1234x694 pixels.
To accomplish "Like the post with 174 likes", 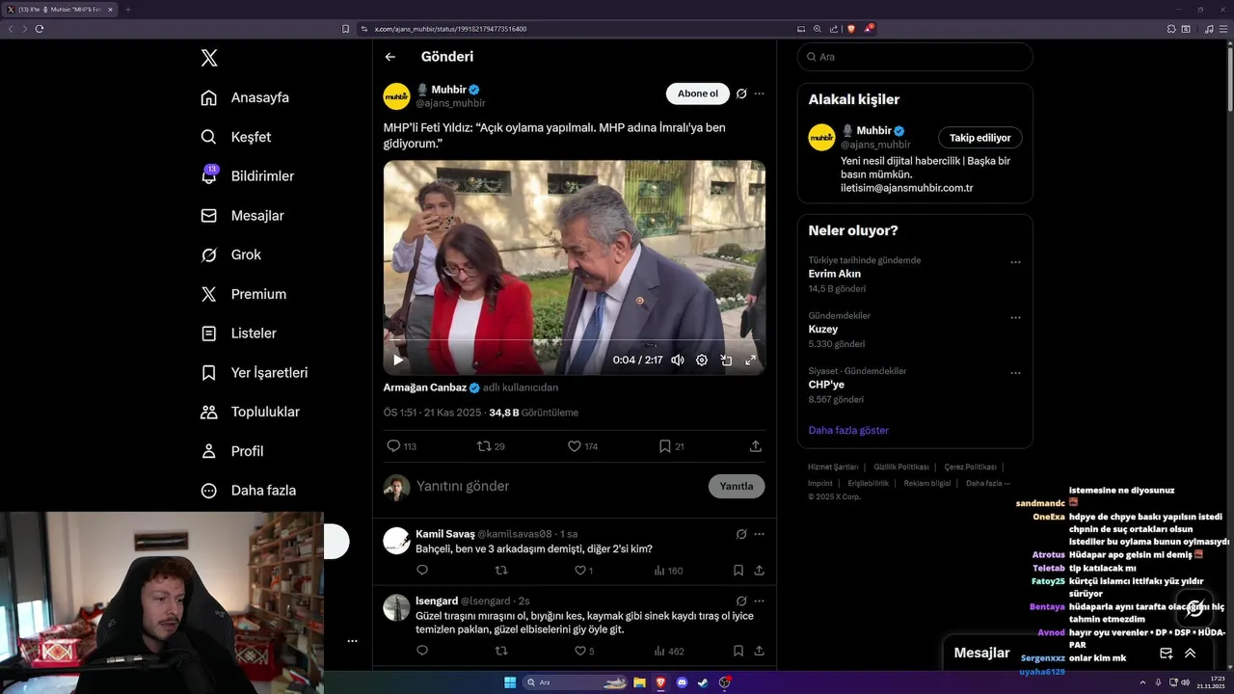I will click(582, 446).
